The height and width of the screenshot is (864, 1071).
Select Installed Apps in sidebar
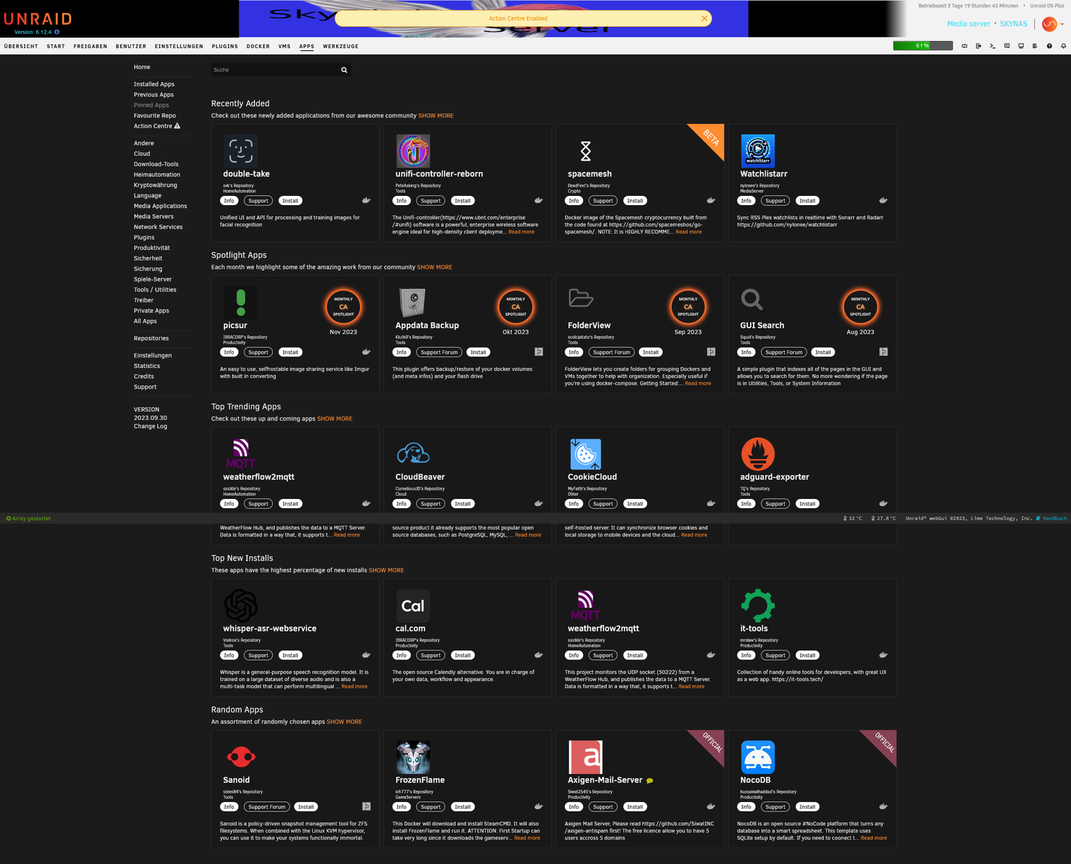tap(154, 84)
